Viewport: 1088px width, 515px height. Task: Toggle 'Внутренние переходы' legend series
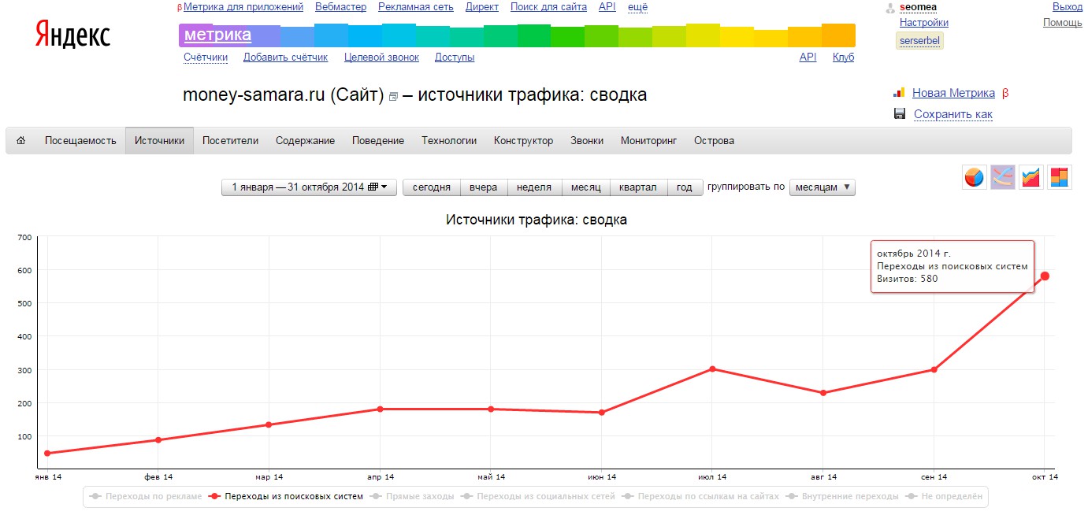(842, 497)
